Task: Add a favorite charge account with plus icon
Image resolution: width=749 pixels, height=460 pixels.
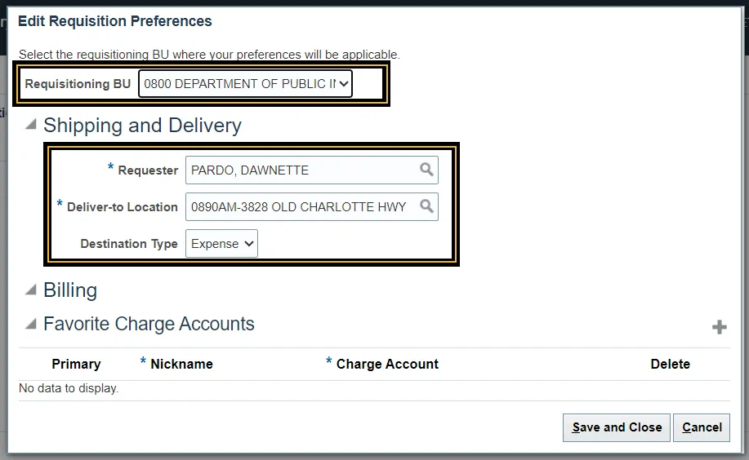Action: (x=720, y=327)
